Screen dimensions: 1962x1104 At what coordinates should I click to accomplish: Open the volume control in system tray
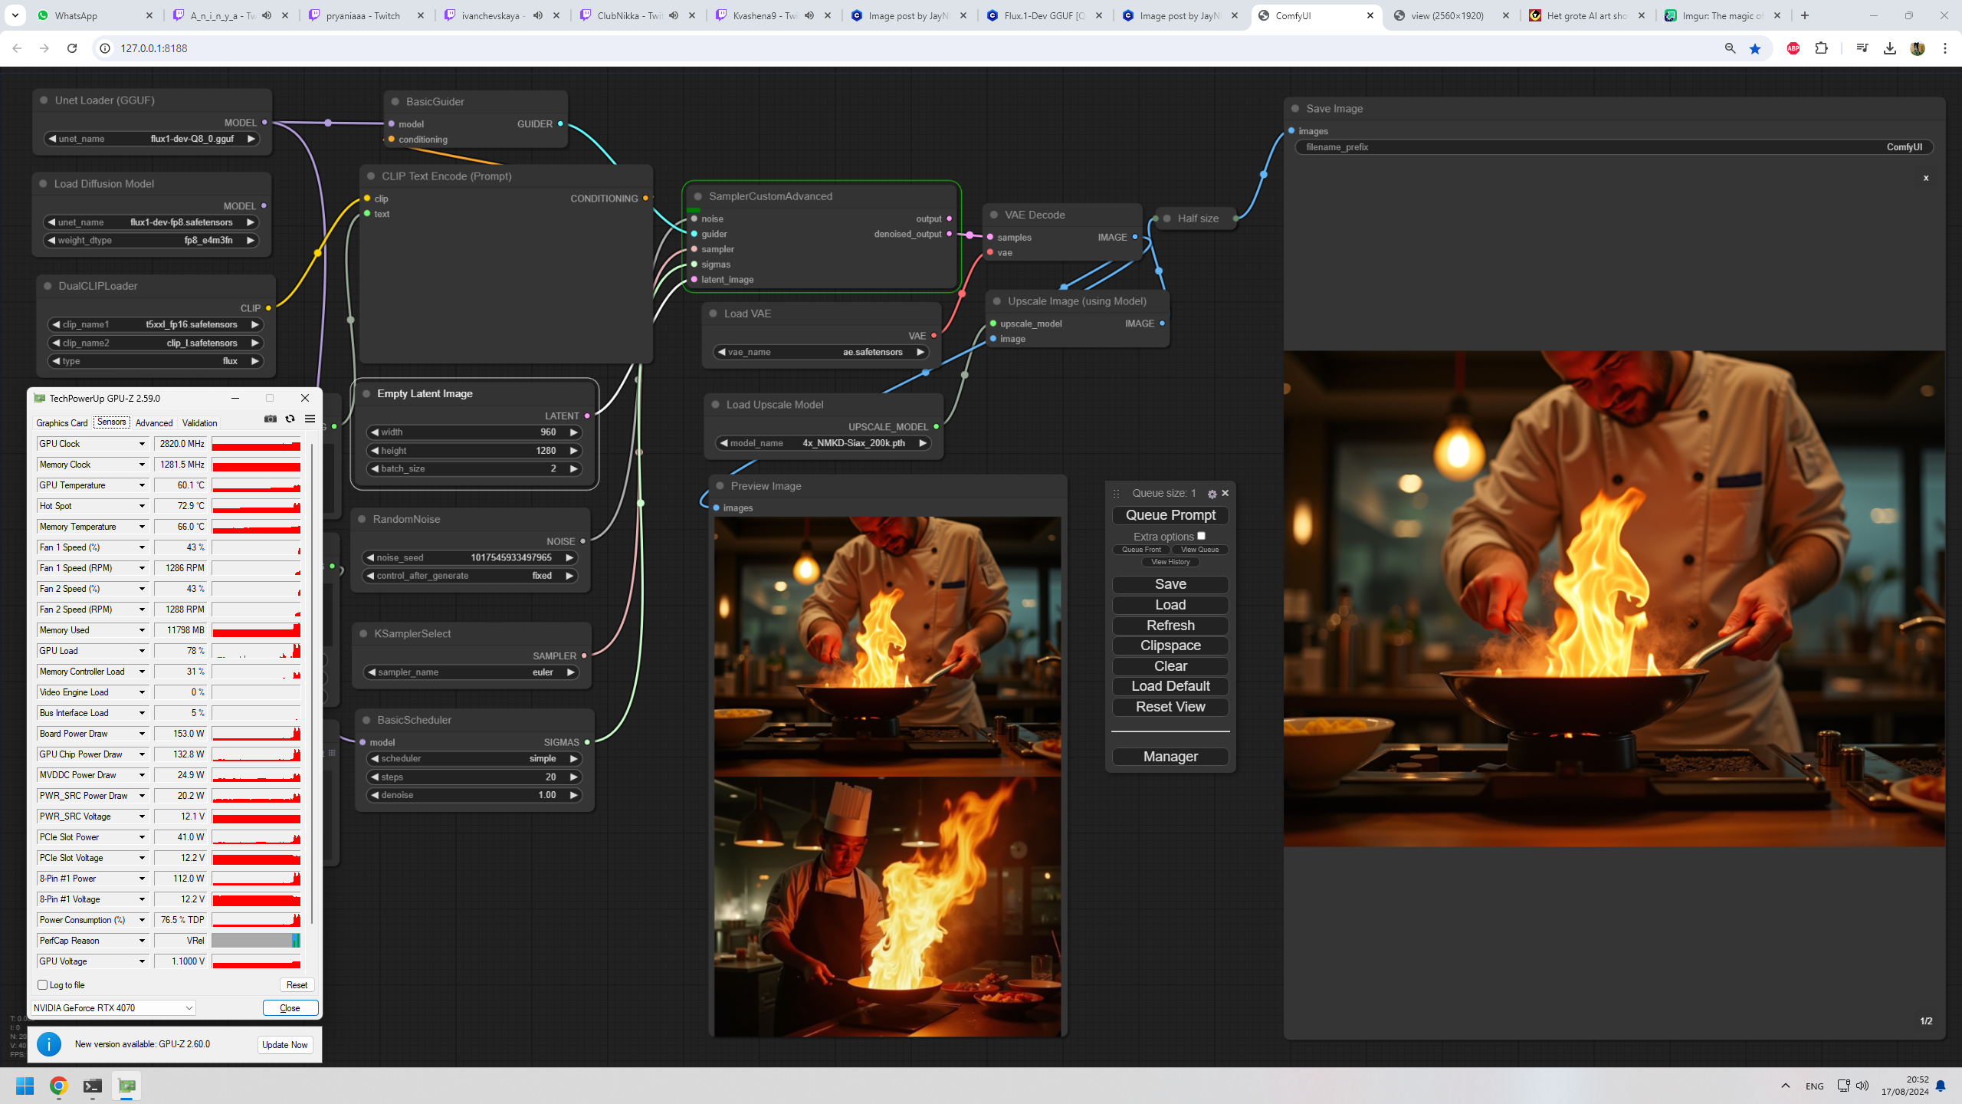point(1862,1086)
